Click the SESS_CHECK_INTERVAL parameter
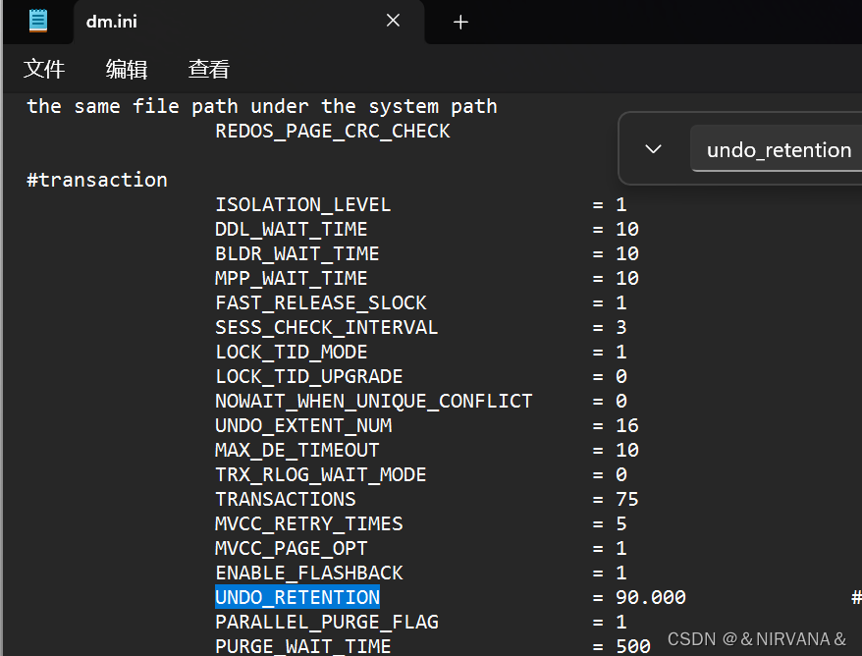The height and width of the screenshot is (656, 862). click(327, 328)
